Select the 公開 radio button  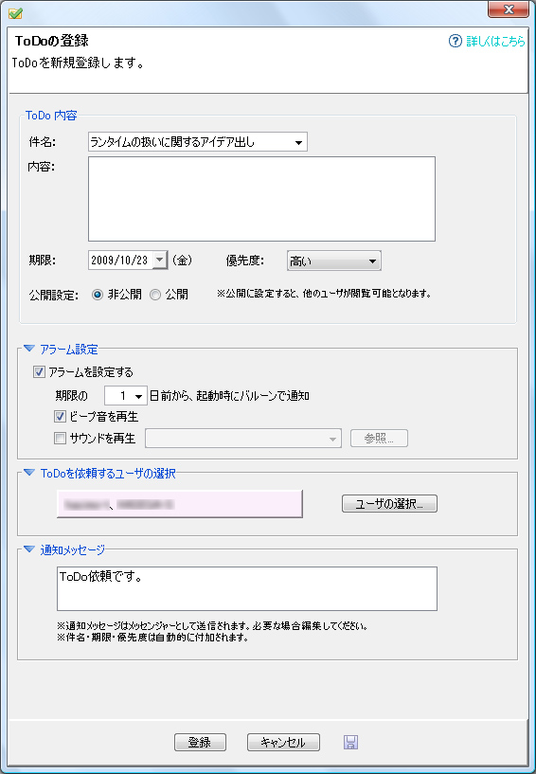click(155, 295)
